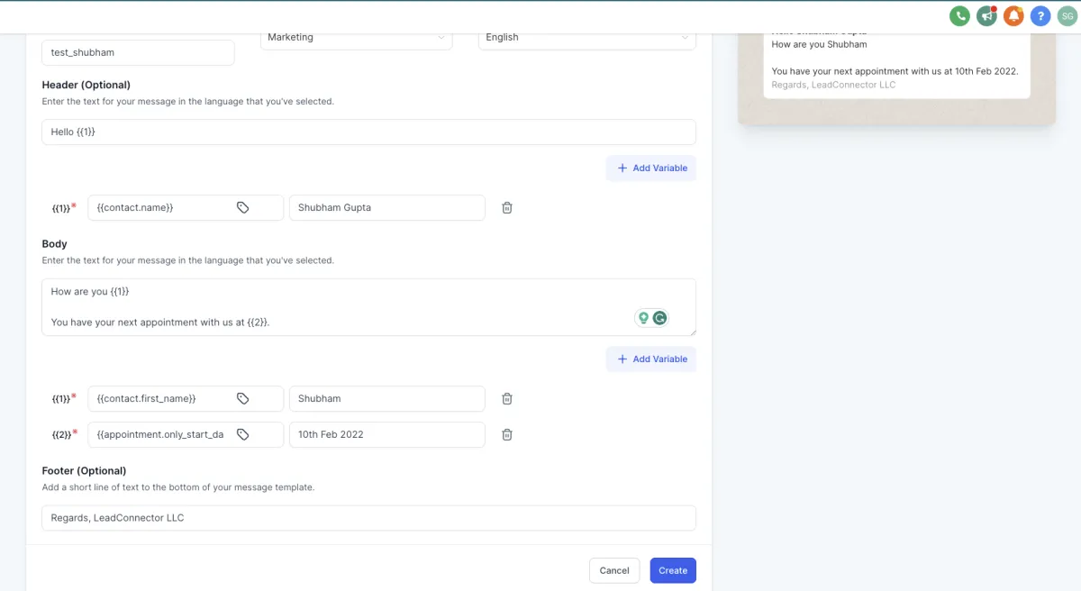Click the Footer (Optional) heading
Viewport: 1081px width, 591px height.
pos(85,471)
